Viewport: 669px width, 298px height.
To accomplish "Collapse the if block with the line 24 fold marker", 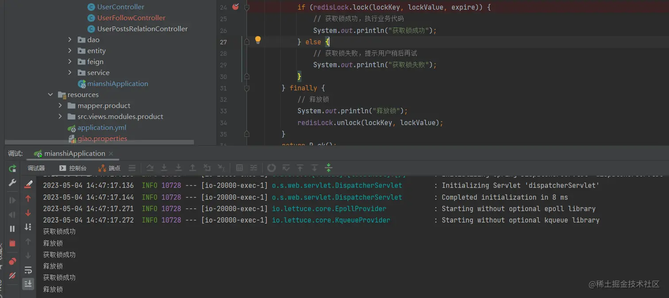I will tap(247, 7).
